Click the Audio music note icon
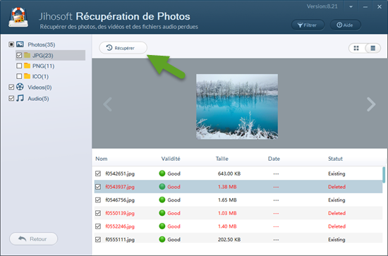 tap(20, 98)
